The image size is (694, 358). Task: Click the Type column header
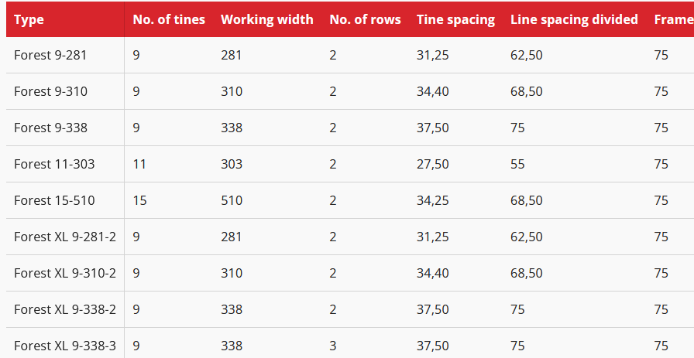[x=29, y=19]
